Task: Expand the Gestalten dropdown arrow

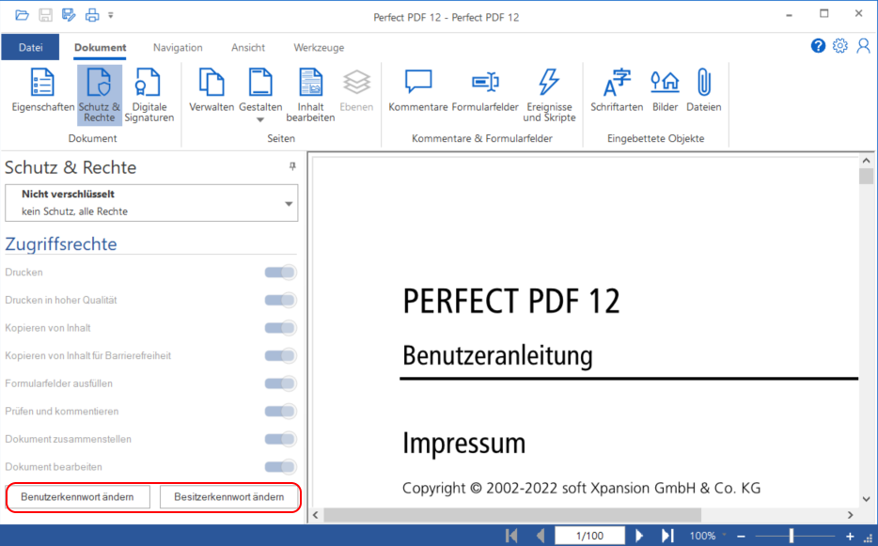Action: pos(260,117)
